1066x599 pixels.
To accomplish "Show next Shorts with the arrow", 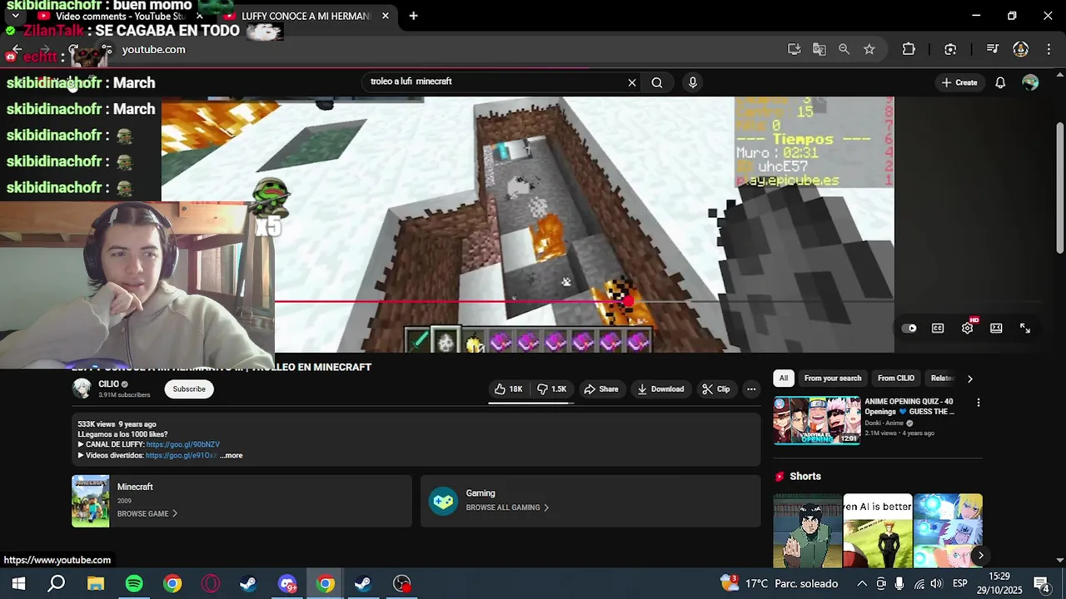I will 980,555.
